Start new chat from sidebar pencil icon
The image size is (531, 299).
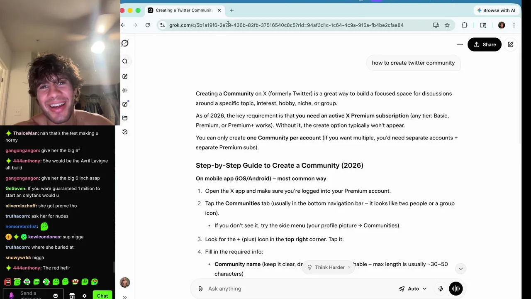pyautogui.click(x=125, y=76)
